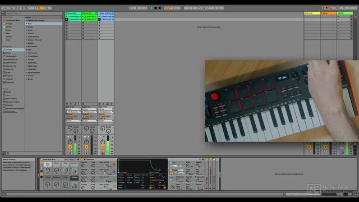Toggle Wavetable track activator button
359x202 pixels.
pyautogui.click(x=70, y=147)
